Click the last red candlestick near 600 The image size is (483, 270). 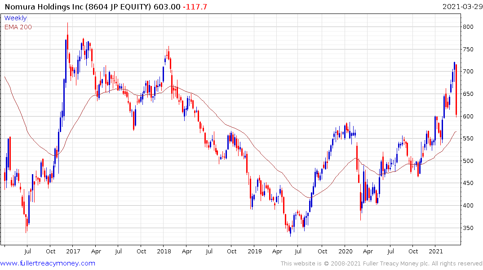[456, 90]
